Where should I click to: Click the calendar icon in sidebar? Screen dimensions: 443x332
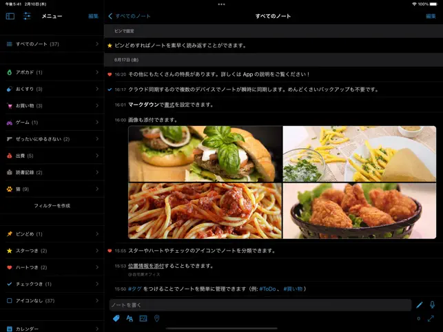(x=10, y=329)
